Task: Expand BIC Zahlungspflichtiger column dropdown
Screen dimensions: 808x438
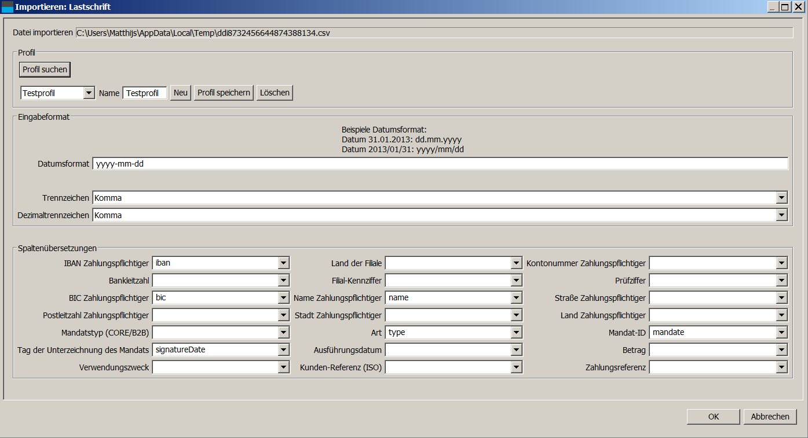Action: [221, 298]
